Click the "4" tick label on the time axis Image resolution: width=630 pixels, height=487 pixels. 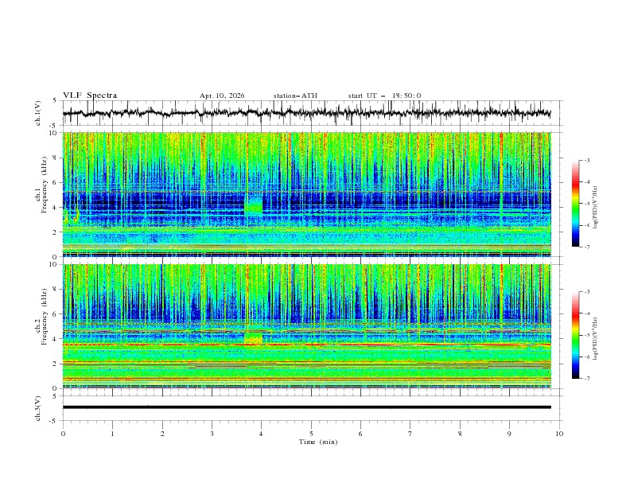[262, 434]
